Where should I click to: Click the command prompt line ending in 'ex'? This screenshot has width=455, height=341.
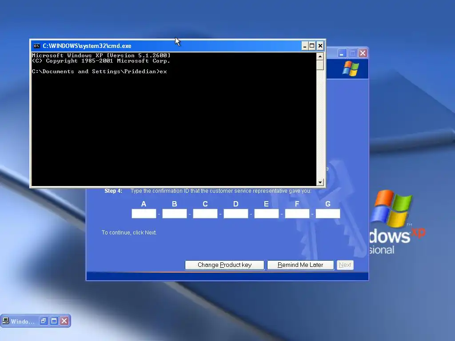coord(99,71)
